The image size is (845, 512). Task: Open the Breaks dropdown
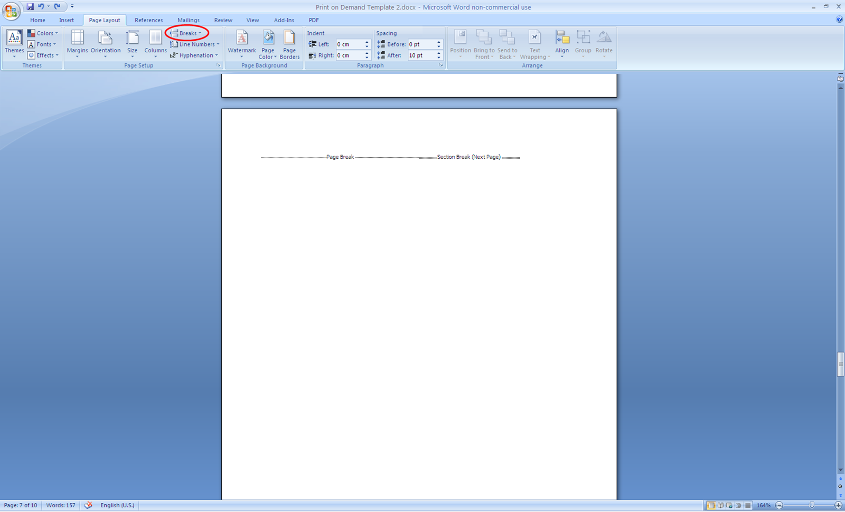pos(187,33)
